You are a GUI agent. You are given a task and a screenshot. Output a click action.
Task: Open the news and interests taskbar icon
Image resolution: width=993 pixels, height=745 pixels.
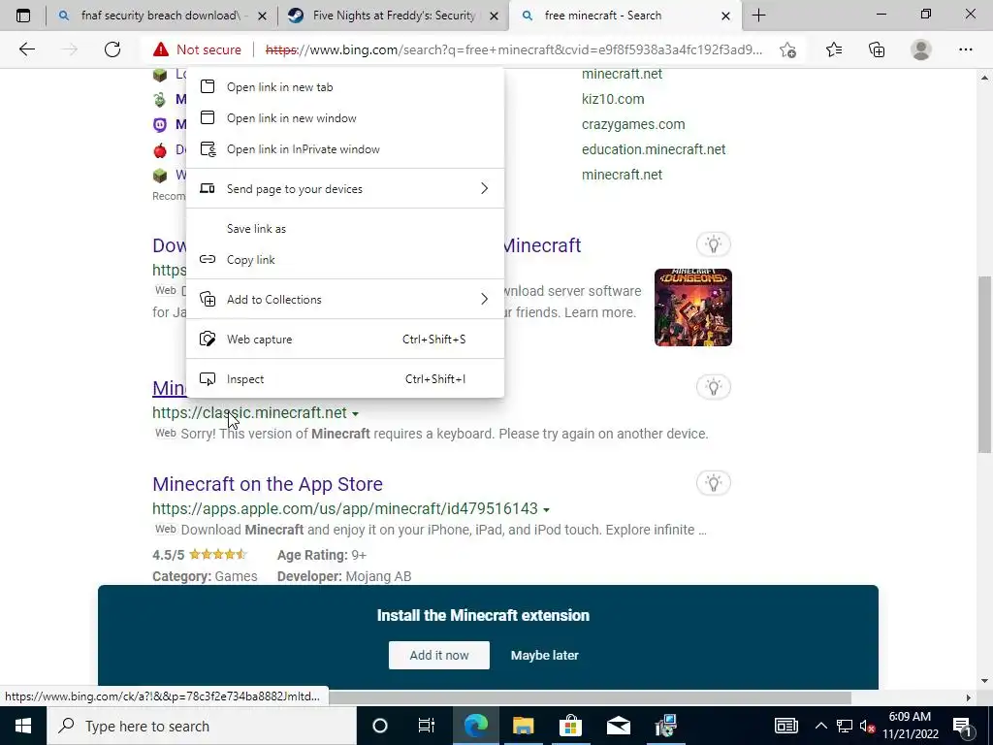pos(785,726)
